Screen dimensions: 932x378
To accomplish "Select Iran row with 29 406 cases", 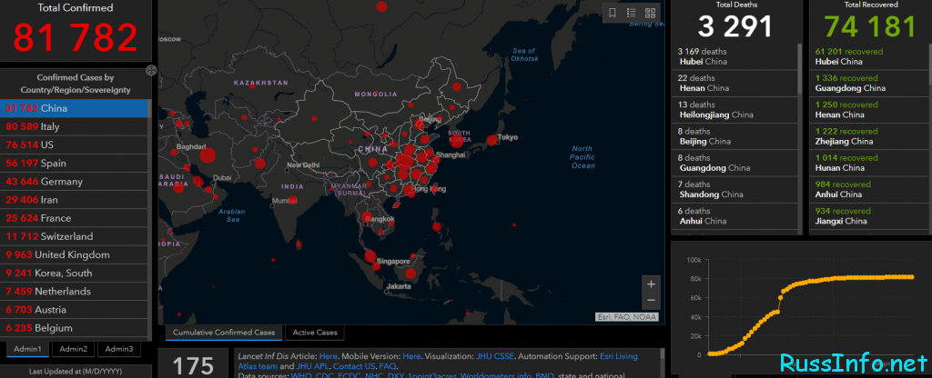I will tap(74, 200).
